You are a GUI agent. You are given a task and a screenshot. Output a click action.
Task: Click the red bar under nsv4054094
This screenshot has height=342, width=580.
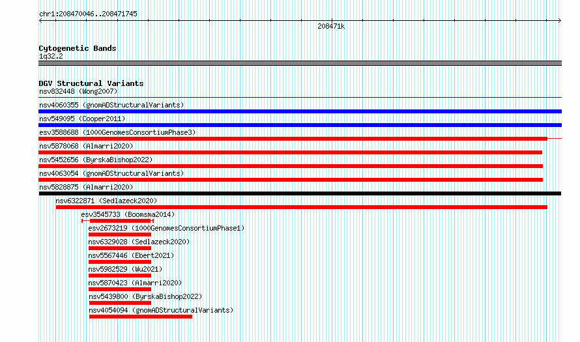tap(141, 317)
